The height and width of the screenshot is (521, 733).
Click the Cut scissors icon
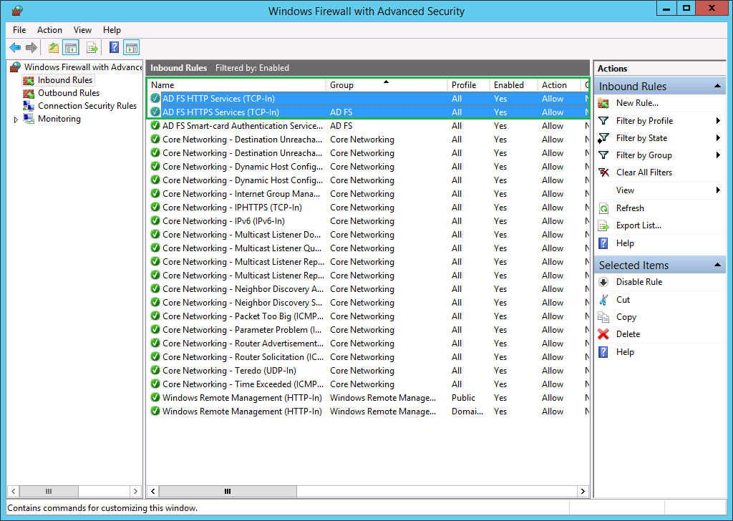[603, 300]
